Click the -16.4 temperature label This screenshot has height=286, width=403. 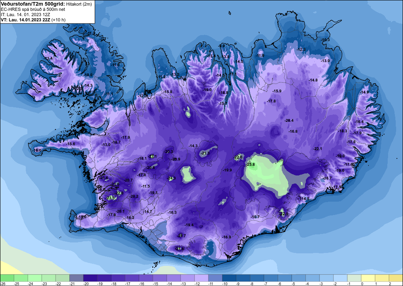coord(359,122)
